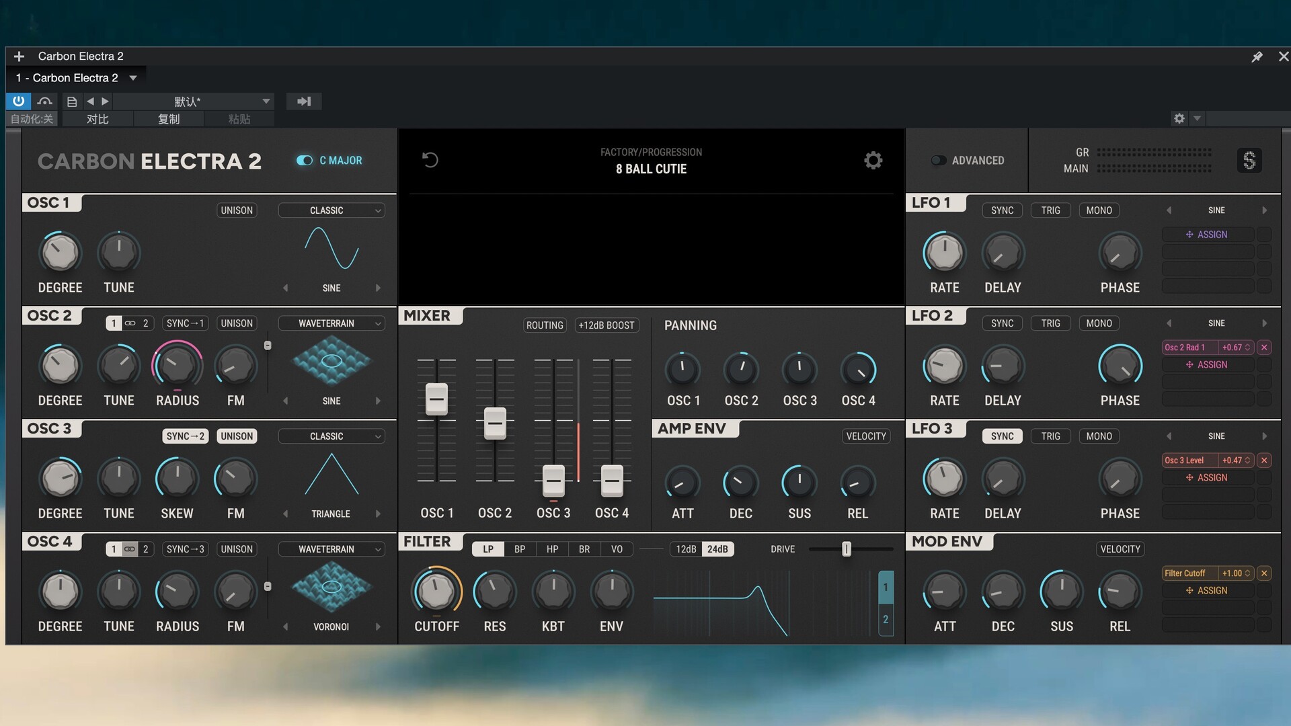Click the automation mode curve icon
Screen dimensions: 1291x726
45,102
